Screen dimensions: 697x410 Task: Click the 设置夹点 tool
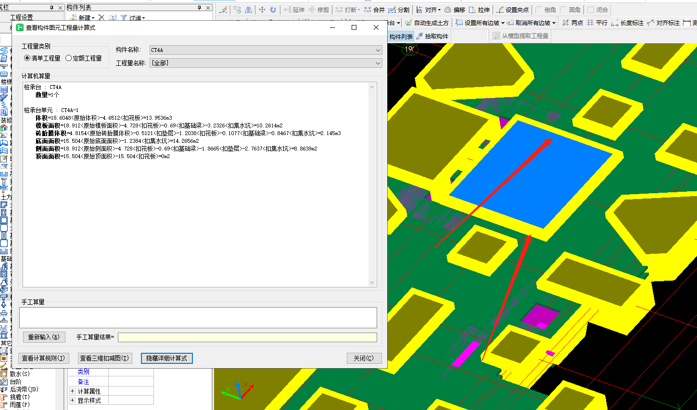pos(512,10)
